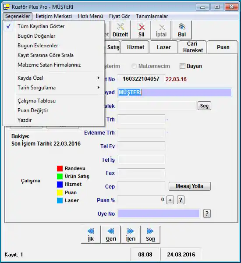
Task: Click the Üye No input field
Action: (159, 213)
